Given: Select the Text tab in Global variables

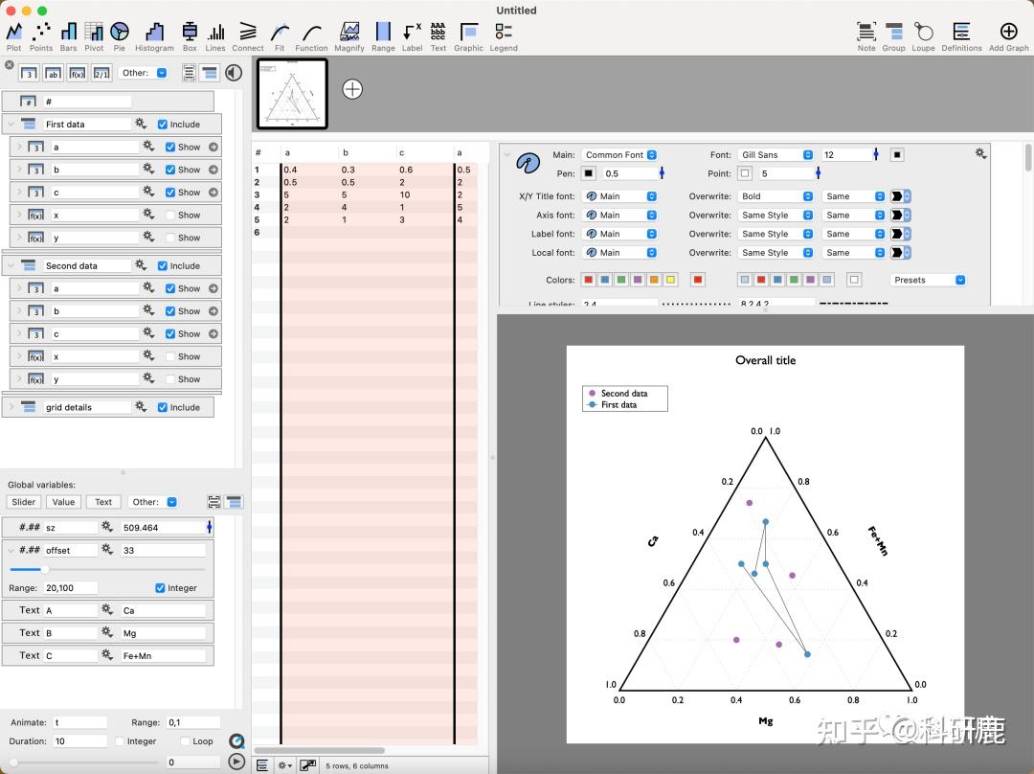Looking at the screenshot, I should pos(102,501).
